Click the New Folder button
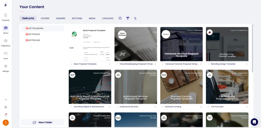The image size is (261, 128). (43, 122)
